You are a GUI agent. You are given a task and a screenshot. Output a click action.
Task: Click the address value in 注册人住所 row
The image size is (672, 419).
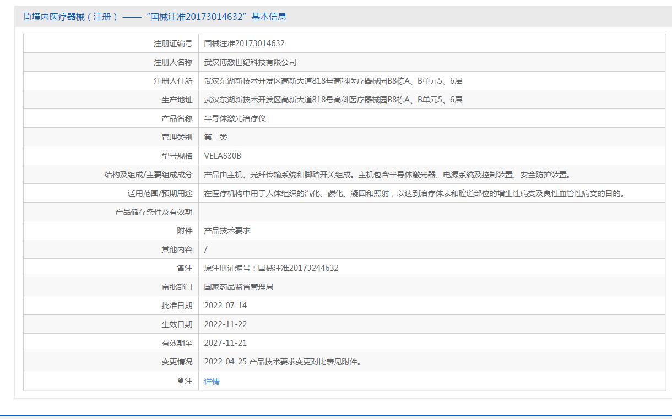pyautogui.click(x=333, y=81)
